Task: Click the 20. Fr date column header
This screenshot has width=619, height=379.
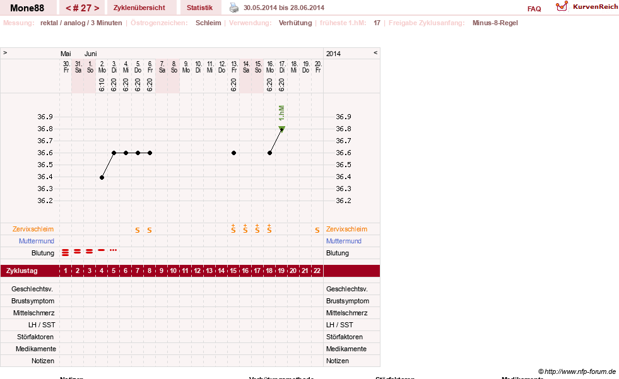Action: pos(318,67)
